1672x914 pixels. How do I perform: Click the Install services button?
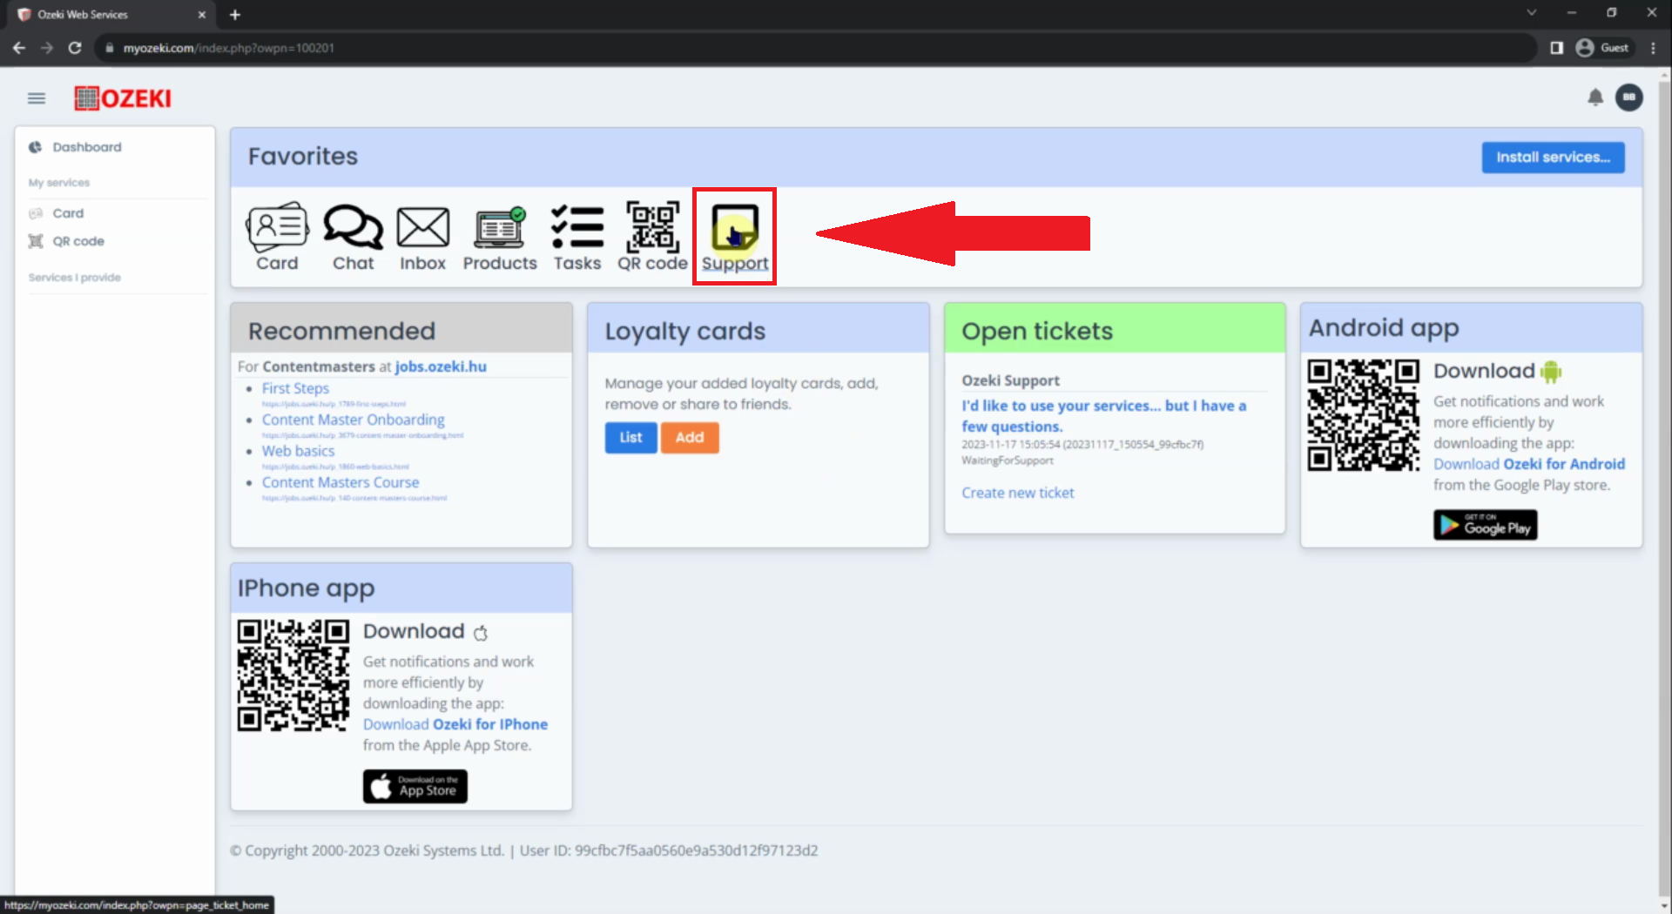point(1553,158)
